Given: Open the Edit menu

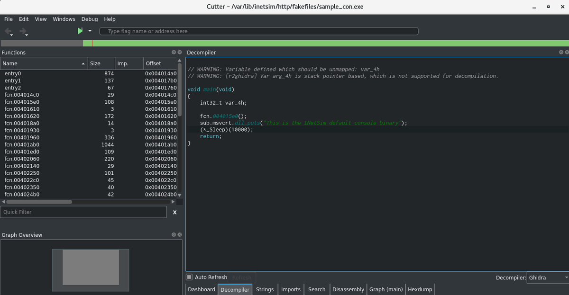Looking at the screenshot, I should [x=24, y=19].
